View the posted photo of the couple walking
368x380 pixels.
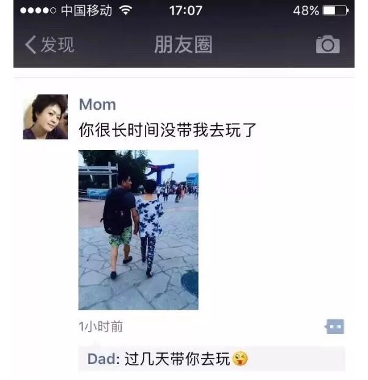138,229
